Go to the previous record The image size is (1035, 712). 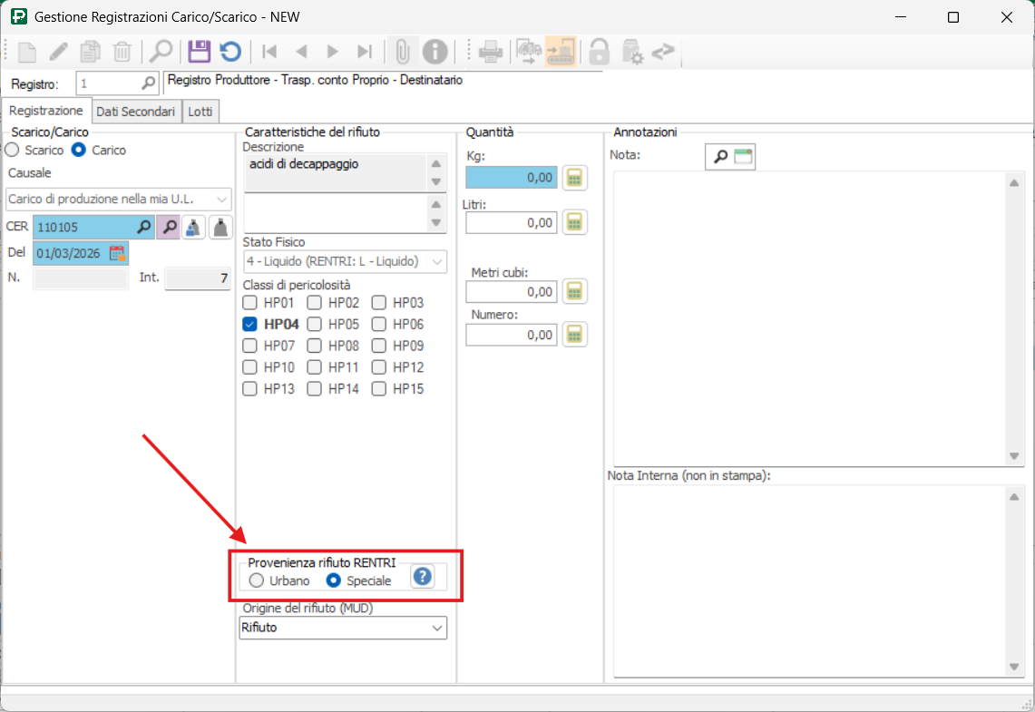click(x=302, y=52)
